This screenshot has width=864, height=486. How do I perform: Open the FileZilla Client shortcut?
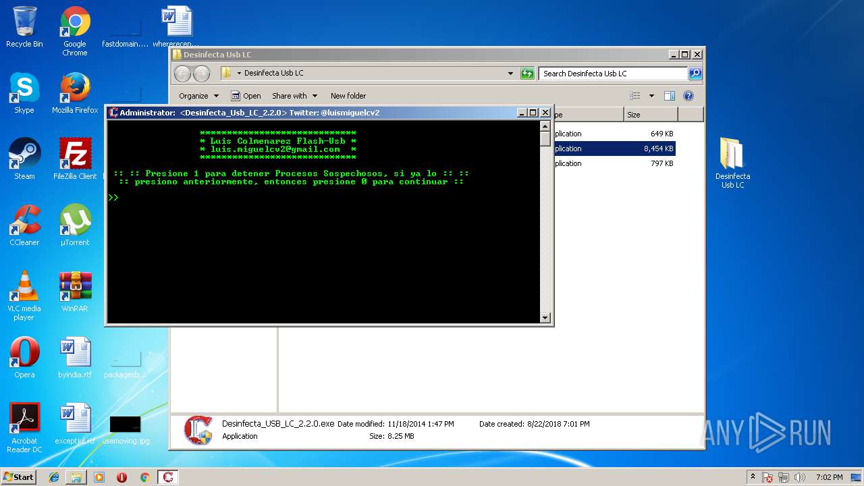[x=75, y=159]
